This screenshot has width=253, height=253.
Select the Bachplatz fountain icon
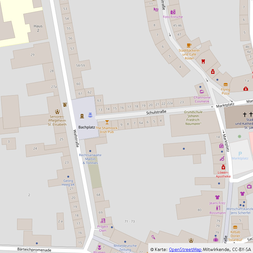pyautogui.click(x=90, y=115)
